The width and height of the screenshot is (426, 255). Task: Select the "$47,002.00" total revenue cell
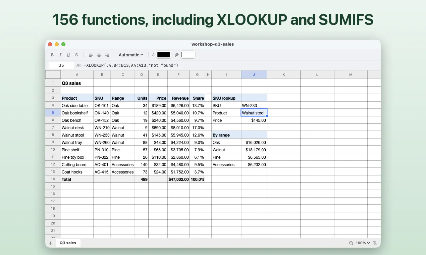point(178,179)
